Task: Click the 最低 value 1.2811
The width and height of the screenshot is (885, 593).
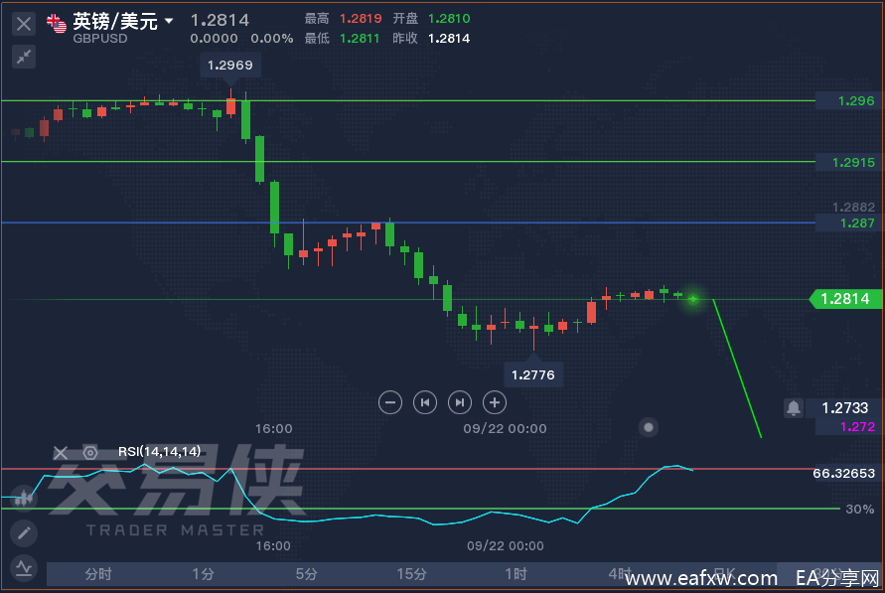Action: [x=360, y=39]
